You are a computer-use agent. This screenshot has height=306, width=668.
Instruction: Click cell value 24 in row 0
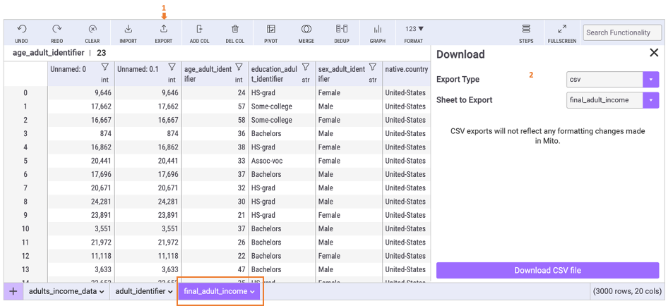(x=241, y=93)
